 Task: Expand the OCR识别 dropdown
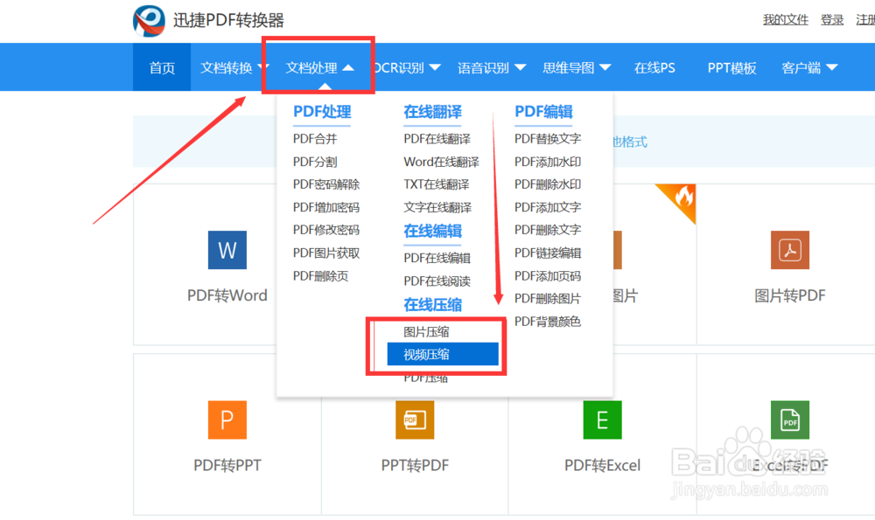click(408, 68)
